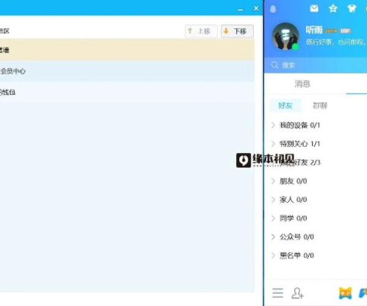The width and height of the screenshot is (367, 306).
Task: Click the VIP badge next to 听雨
Action: [x=345, y=31]
